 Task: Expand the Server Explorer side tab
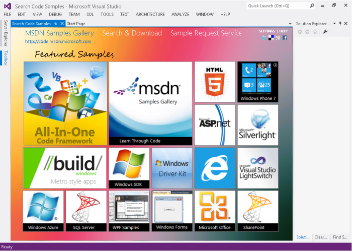click(x=6, y=33)
